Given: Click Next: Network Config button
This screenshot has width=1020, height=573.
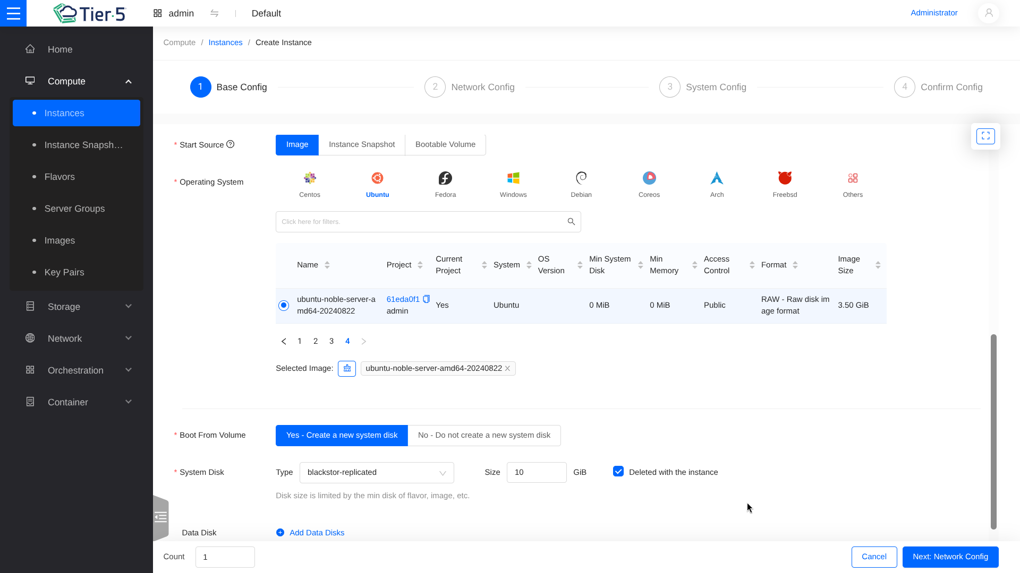Looking at the screenshot, I should (950, 557).
